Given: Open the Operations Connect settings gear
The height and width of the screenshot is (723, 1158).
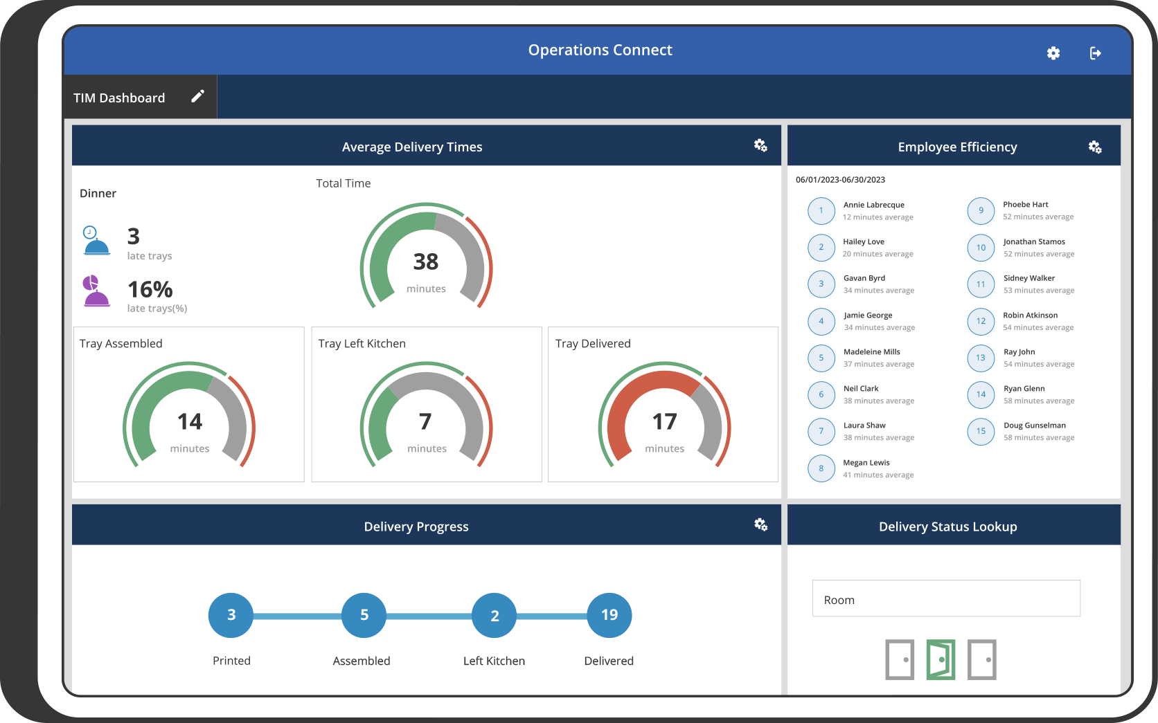Looking at the screenshot, I should pos(1053,53).
